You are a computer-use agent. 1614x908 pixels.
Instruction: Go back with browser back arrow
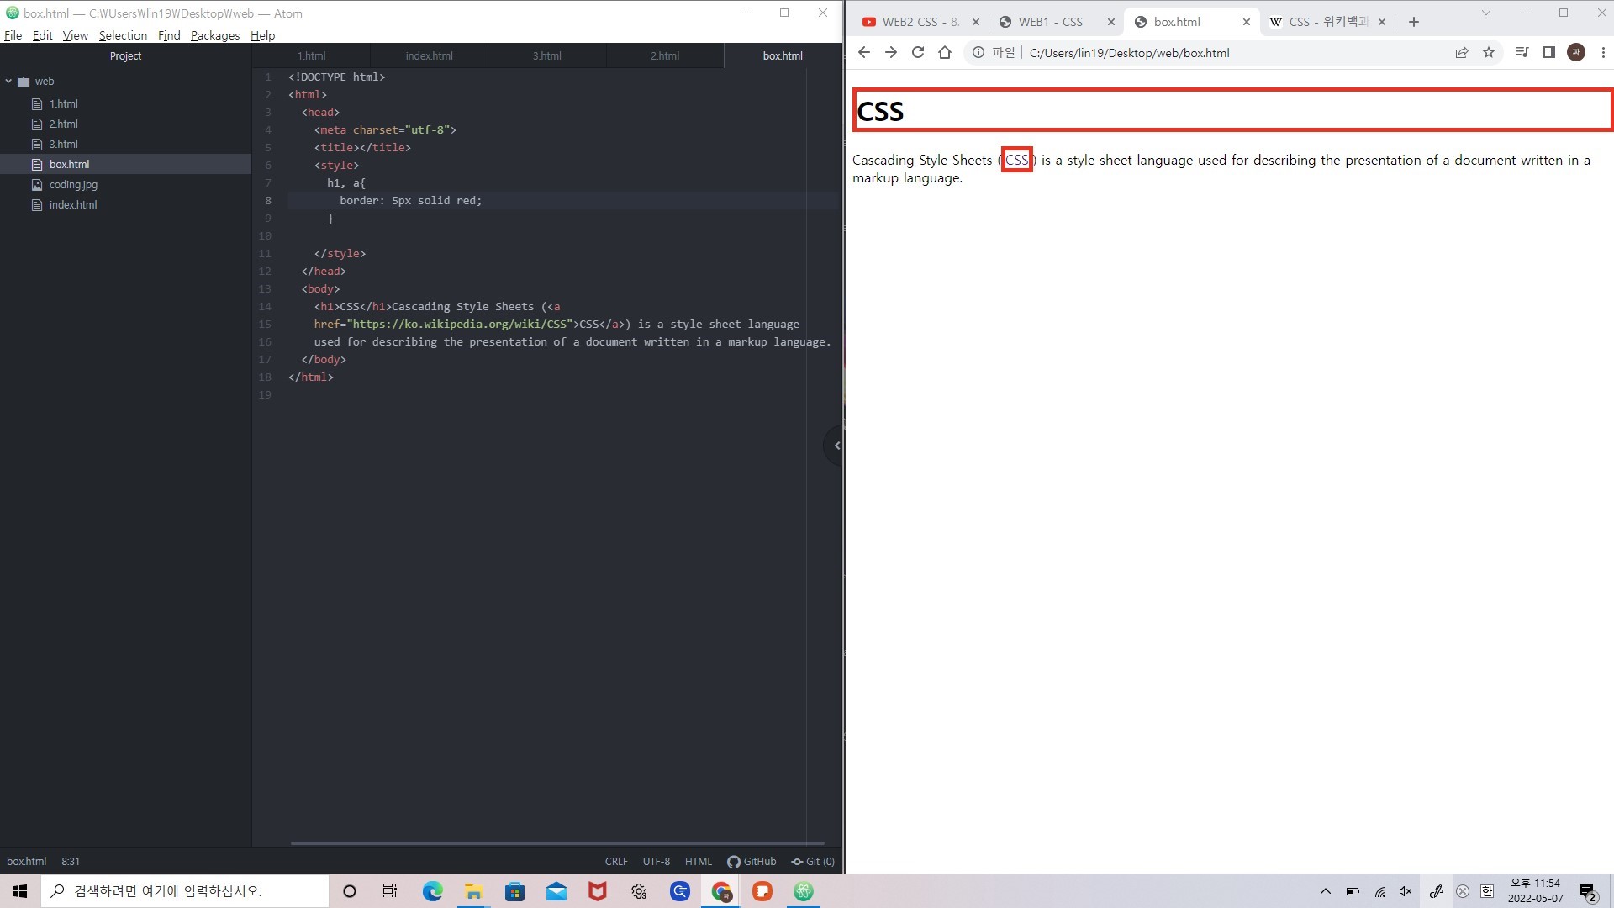pyautogui.click(x=864, y=52)
